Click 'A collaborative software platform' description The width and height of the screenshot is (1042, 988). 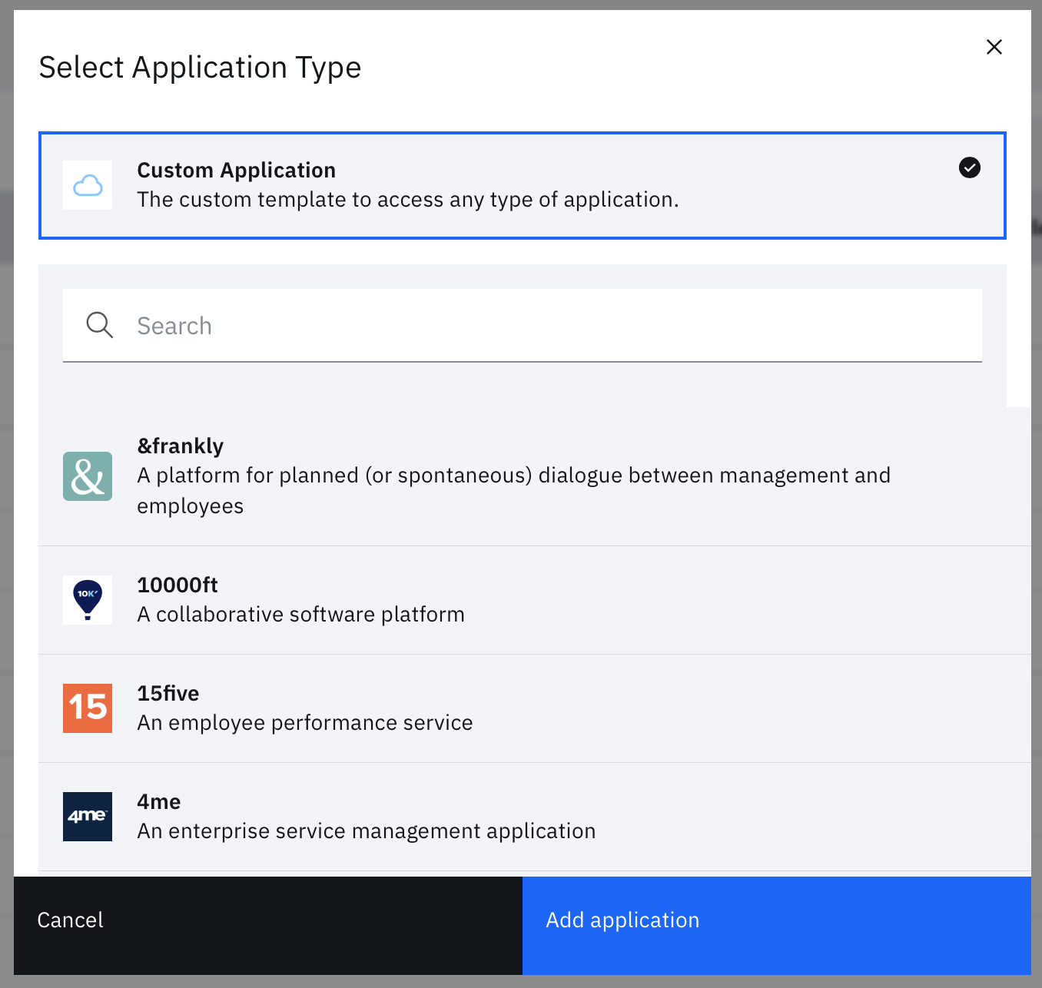pyautogui.click(x=301, y=615)
